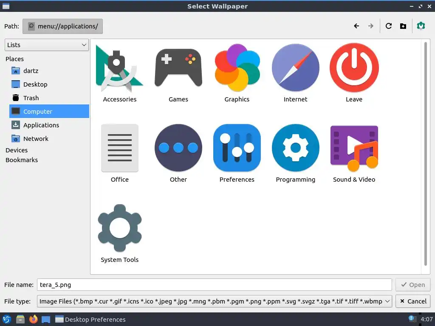Click the taskbar clock
435x326 pixels.
[x=427, y=319]
